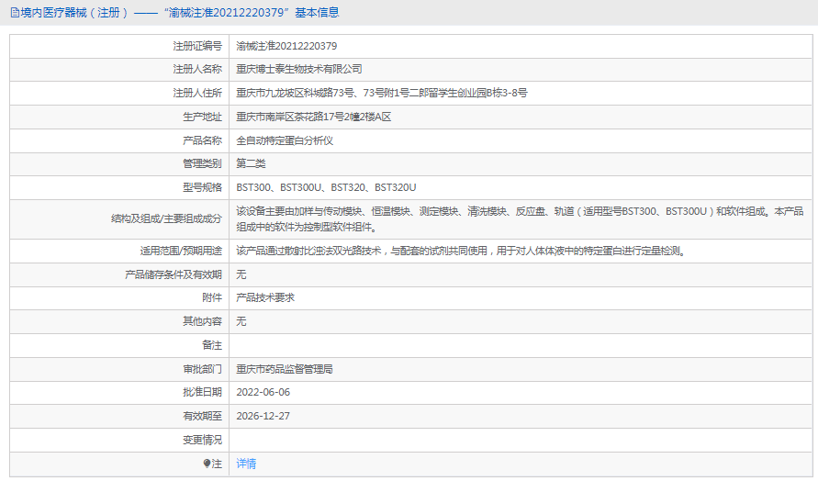Click model specification BST300、BST300U、BST320、BST320U

click(326, 187)
